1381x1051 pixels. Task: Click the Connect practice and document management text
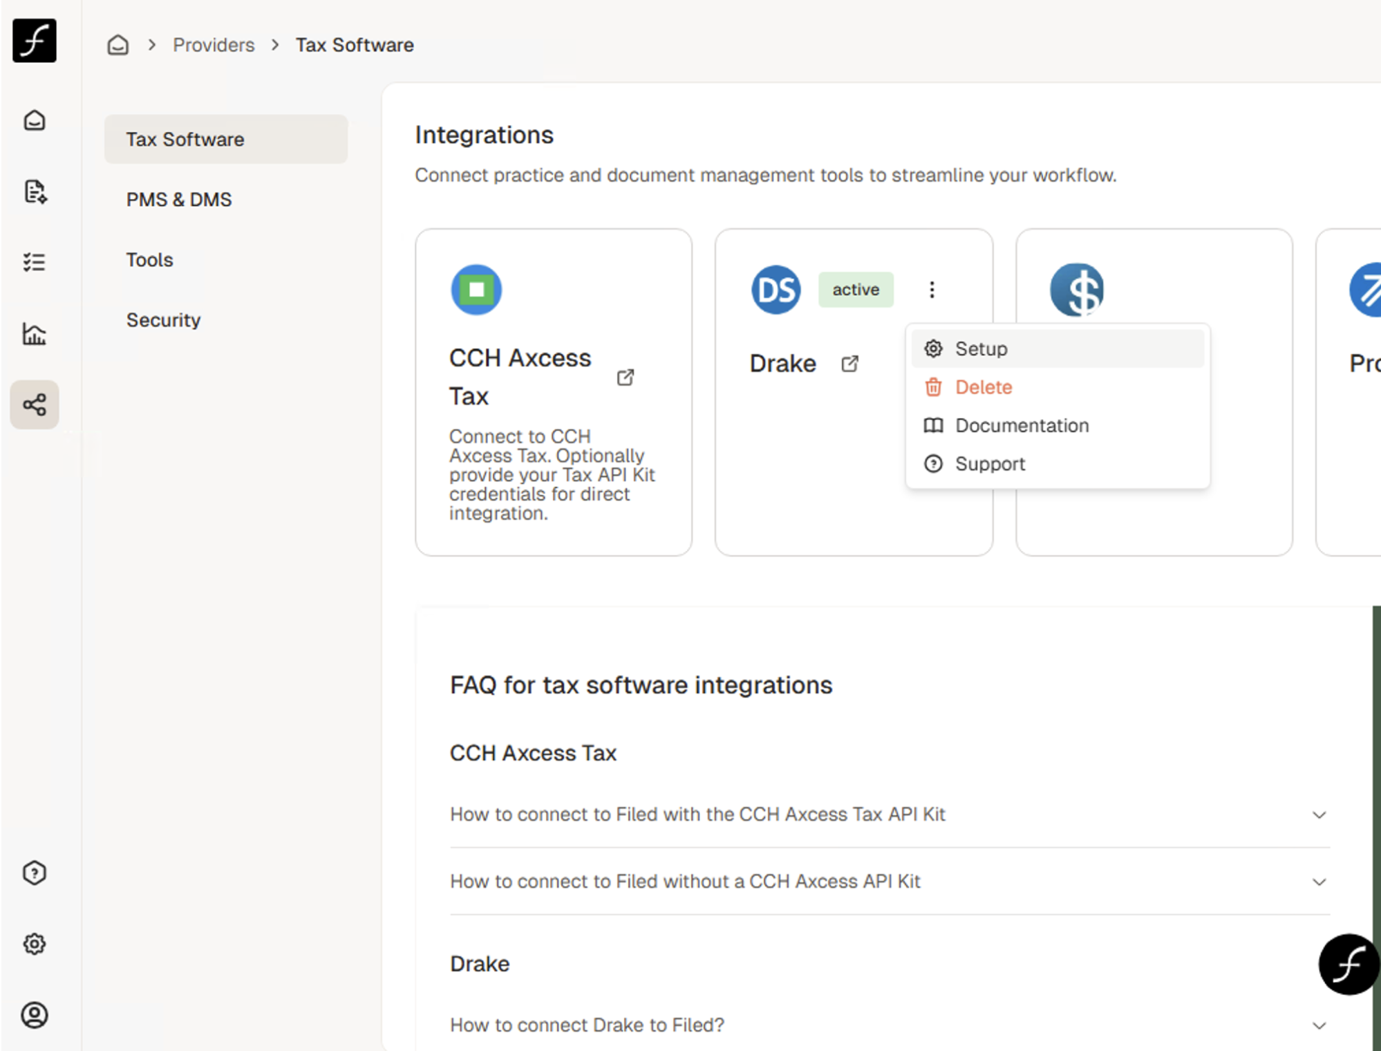click(x=766, y=175)
